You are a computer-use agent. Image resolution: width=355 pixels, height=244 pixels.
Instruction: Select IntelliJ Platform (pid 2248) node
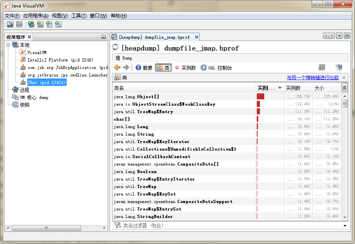[x=60, y=60]
